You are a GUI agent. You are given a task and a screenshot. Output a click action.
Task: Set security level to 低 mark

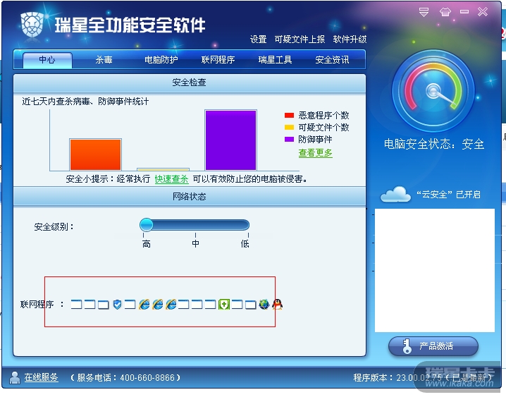(245, 243)
